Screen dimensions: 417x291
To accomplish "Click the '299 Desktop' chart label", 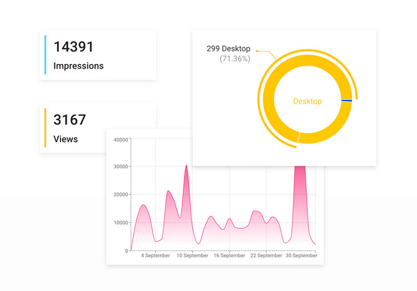I will [x=228, y=48].
